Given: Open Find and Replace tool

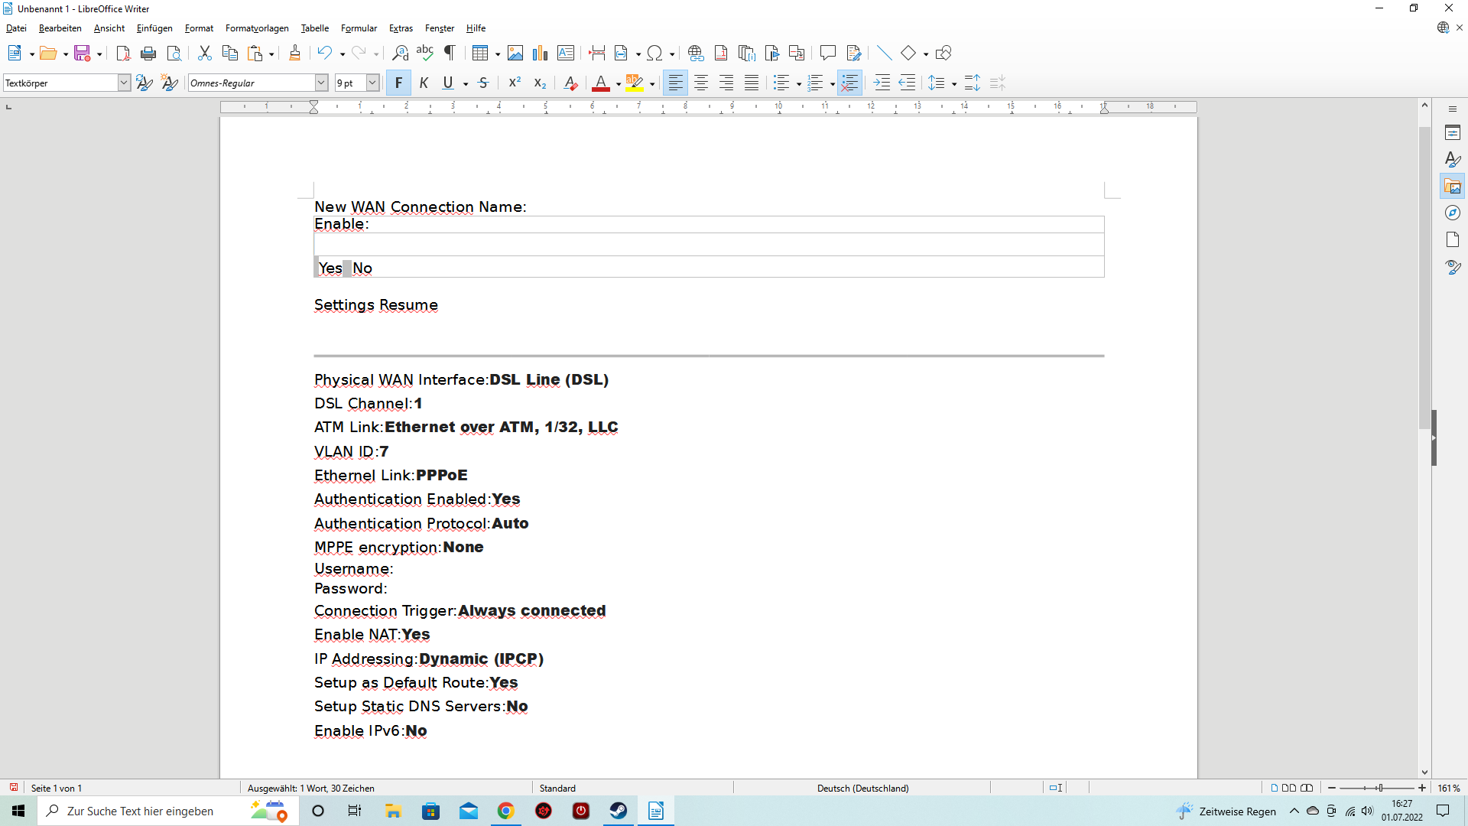Looking at the screenshot, I should pyautogui.click(x=400, y=54).
